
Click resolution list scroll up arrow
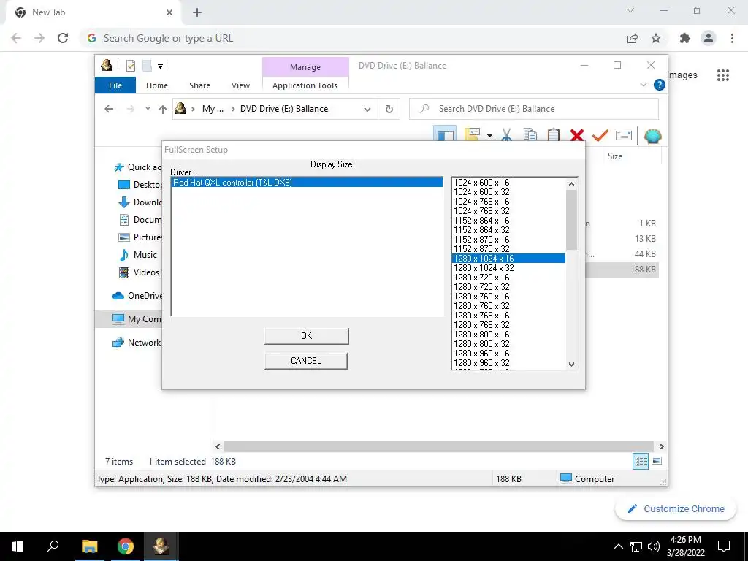571,183
